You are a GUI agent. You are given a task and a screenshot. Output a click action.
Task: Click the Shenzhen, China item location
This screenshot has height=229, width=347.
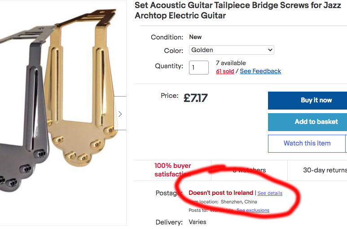(x=239, y=202)
